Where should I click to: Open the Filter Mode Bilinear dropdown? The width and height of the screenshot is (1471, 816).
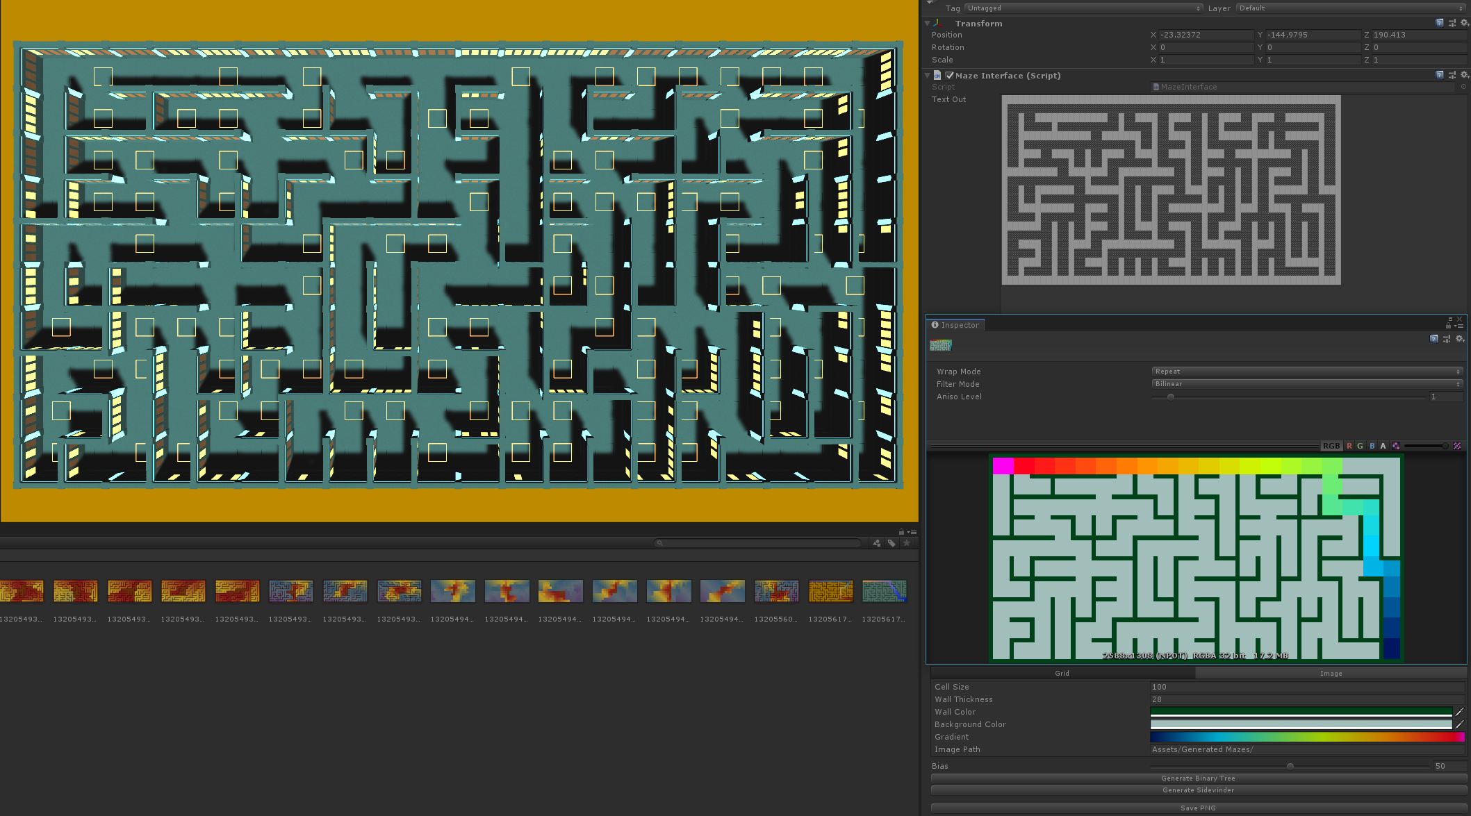(1308, 384)
